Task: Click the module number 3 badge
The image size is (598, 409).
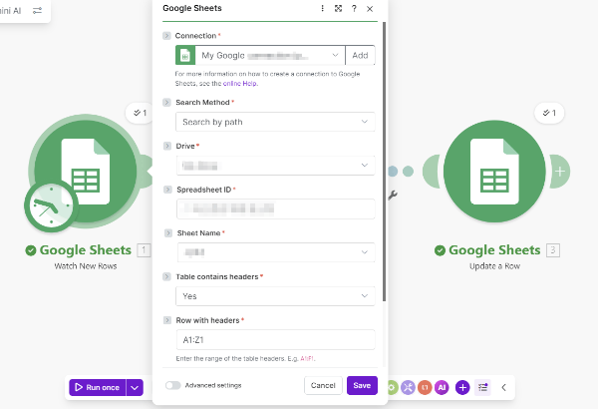Action: 553,250
